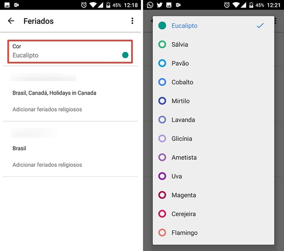Viewport: 284px width, 251px height.
Task: Select the Uva color option
Action: 177,176
